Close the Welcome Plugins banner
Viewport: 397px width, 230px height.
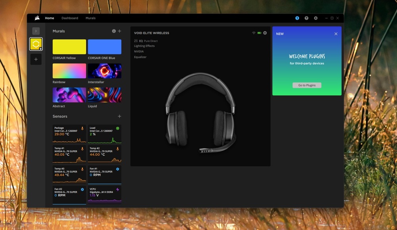pos(336,34)
